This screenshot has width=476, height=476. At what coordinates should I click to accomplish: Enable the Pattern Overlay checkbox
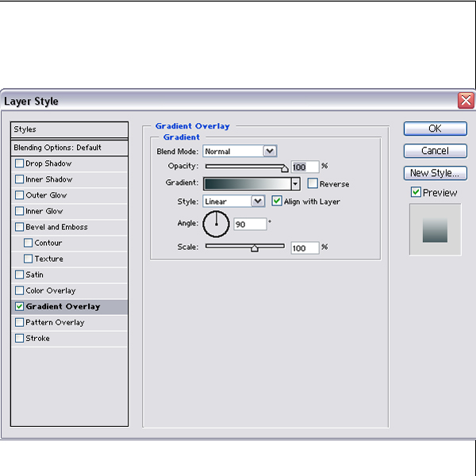pos(19,322)
